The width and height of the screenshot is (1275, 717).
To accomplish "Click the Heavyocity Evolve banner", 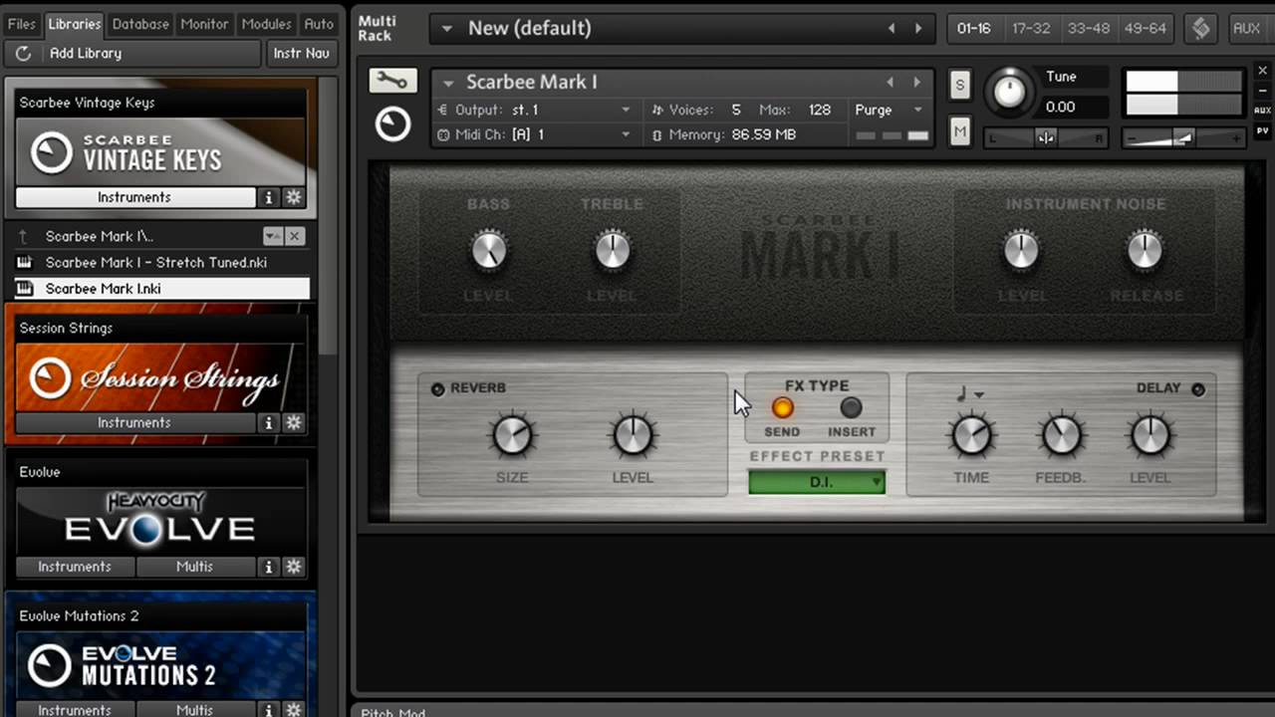I will [x=161, y=521].
